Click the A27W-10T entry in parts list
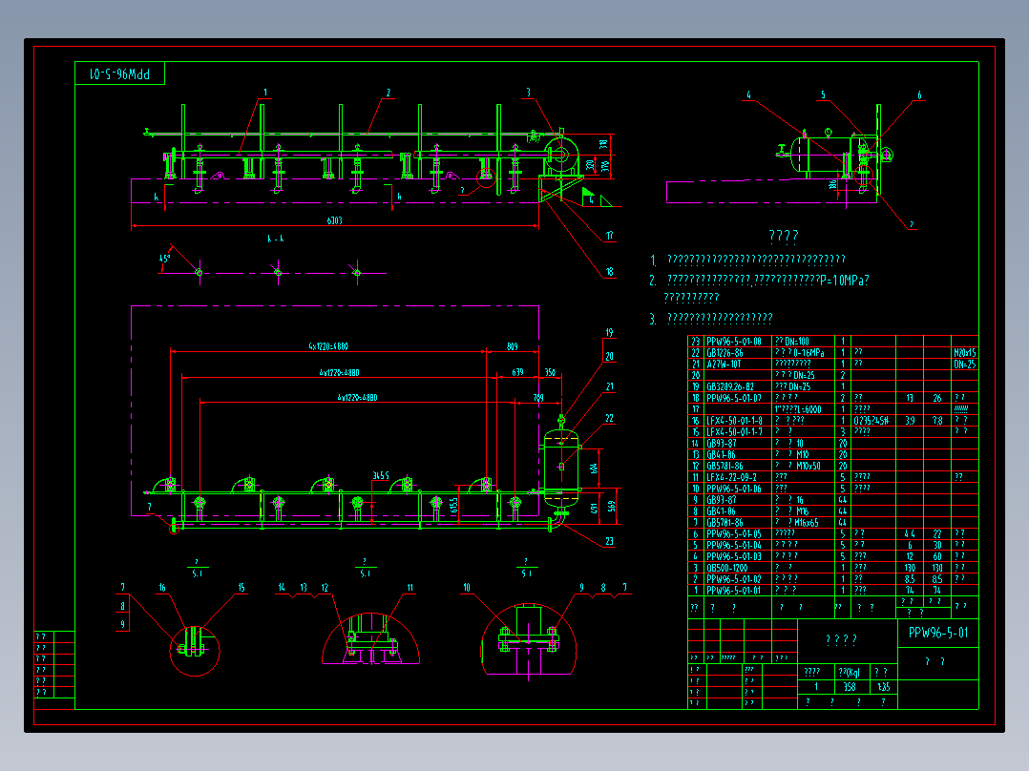 coord(724,364)
